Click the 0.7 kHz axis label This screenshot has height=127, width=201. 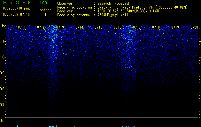coord(3,105)
